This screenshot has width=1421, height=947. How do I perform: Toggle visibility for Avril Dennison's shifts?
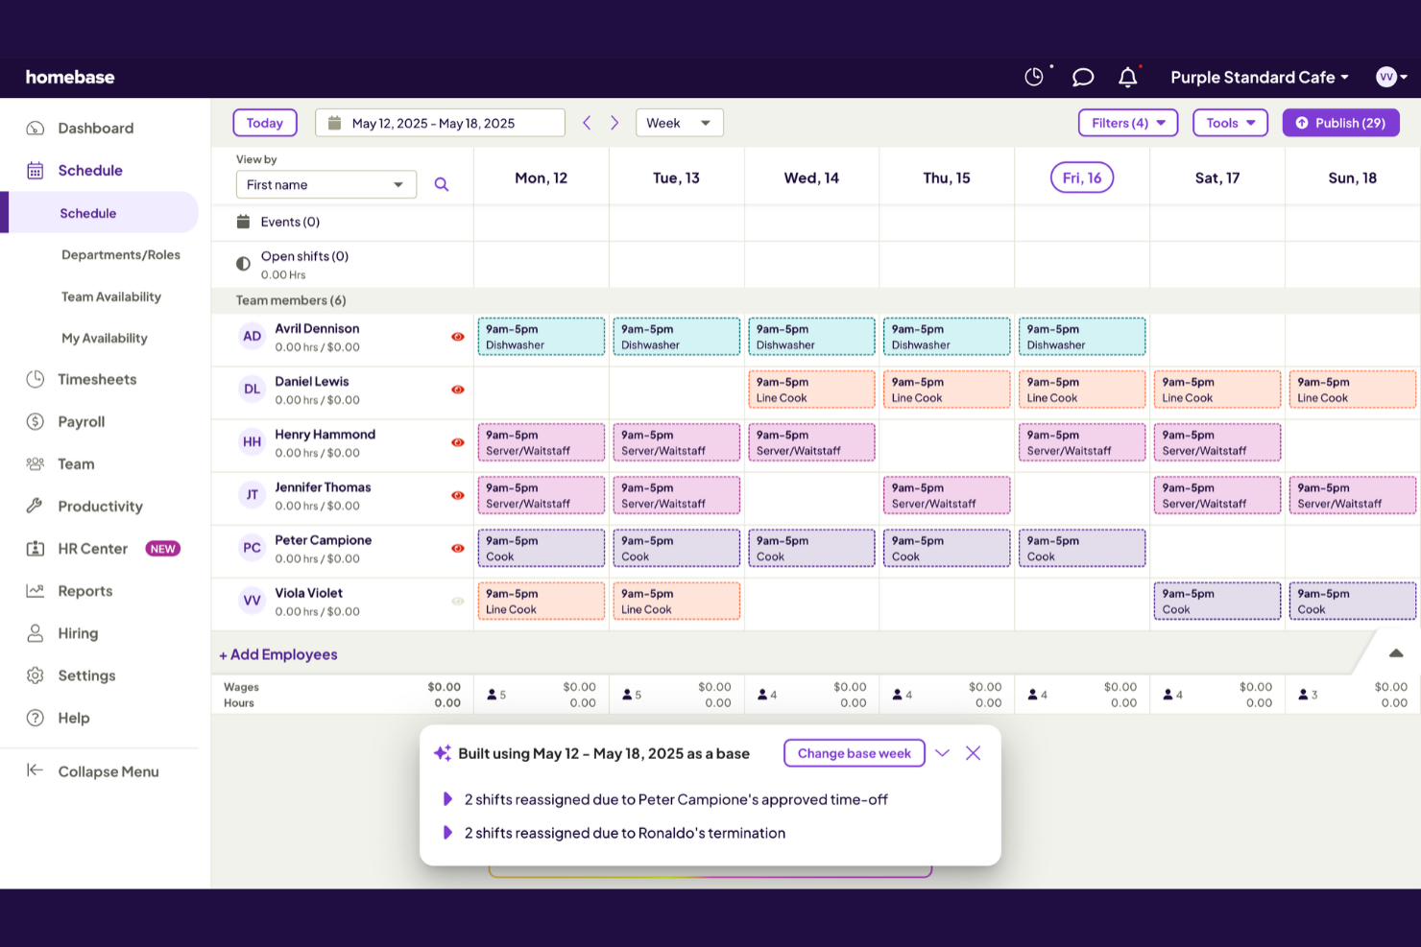pos(458,336)
